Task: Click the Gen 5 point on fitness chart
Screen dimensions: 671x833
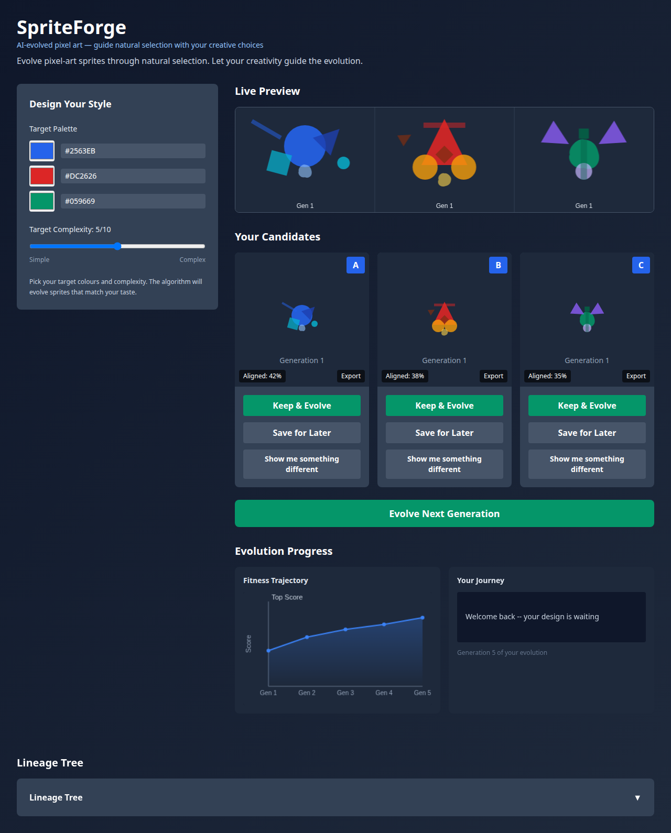Action: coord(423,618)
